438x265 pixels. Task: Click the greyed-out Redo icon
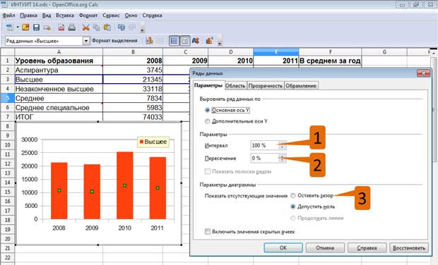pyautogui.click(x=132, y=27)
